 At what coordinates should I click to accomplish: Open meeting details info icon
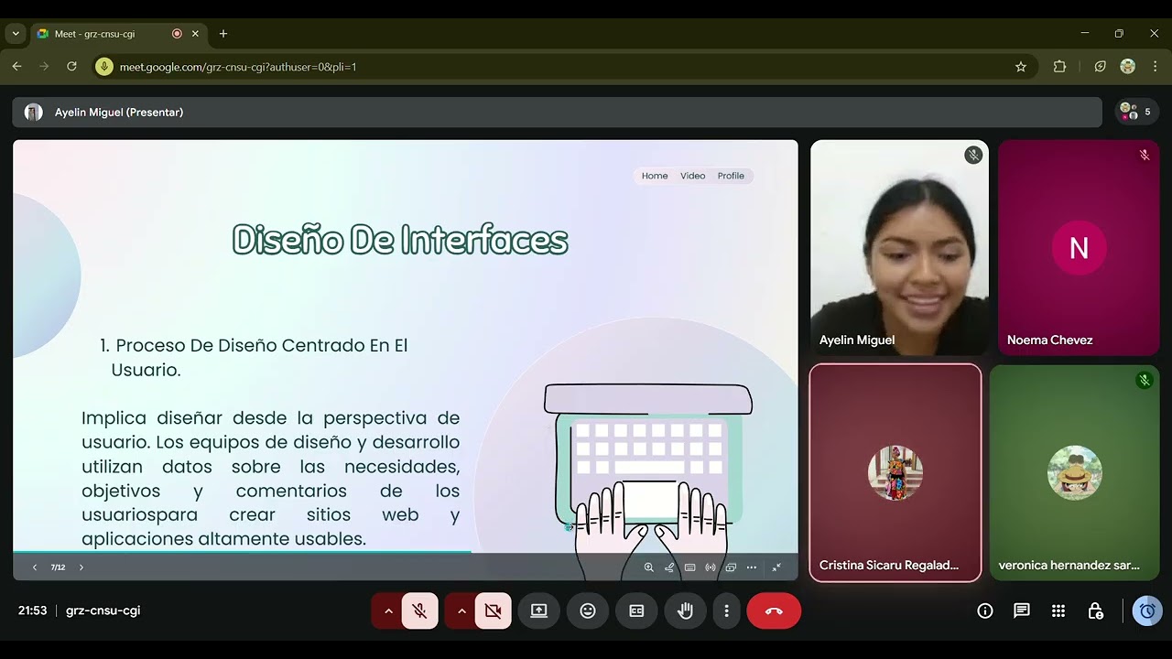coord(985,610)
